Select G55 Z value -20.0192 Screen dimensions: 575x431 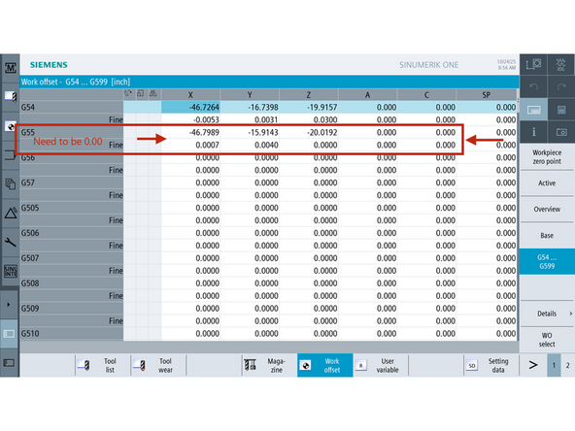tap(309, 132)
